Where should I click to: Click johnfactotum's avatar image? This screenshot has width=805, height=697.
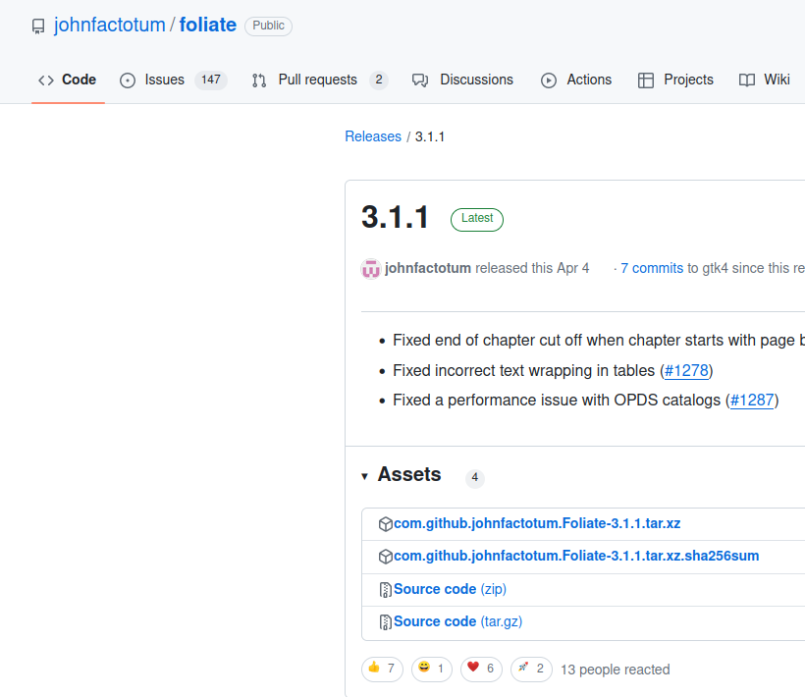pyautogui.click(x=371, y=269)
